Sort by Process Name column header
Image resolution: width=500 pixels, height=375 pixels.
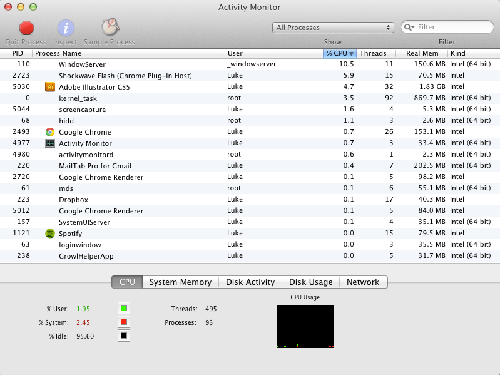pyautogui.click(x=129, y=53)
